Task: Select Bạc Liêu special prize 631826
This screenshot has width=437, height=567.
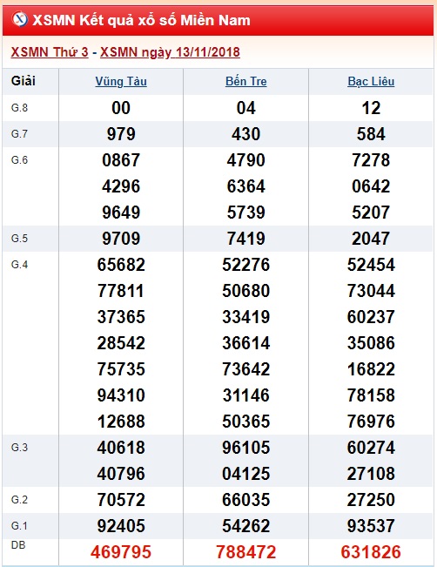Action: click(371, 552)
